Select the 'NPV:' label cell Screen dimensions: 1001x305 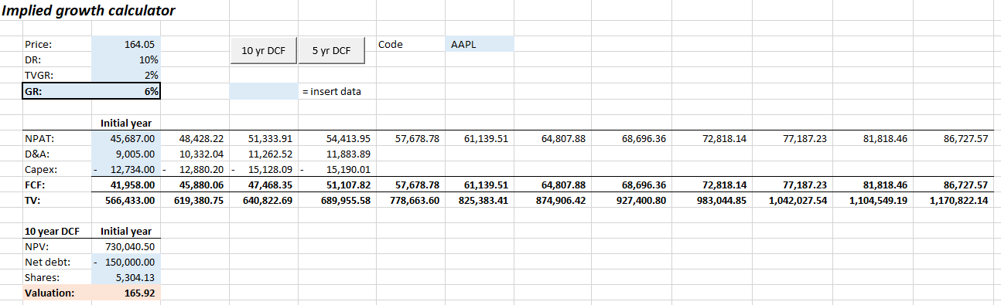[57, 247]
